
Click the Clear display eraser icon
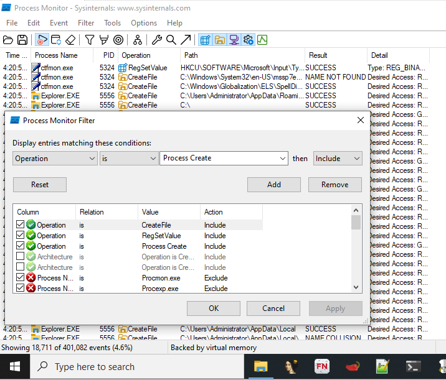(x=70, y=40)
